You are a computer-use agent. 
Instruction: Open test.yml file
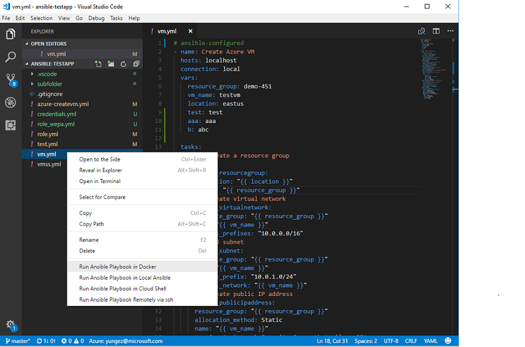click(x=83, y=144)
